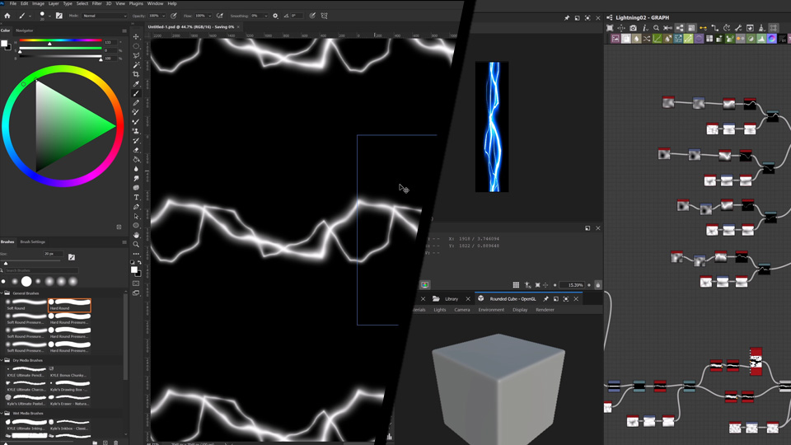Viewport: 791px width, 445px height.
Task: Open the Camera menu in 3D view
Action: coord(461,310)
